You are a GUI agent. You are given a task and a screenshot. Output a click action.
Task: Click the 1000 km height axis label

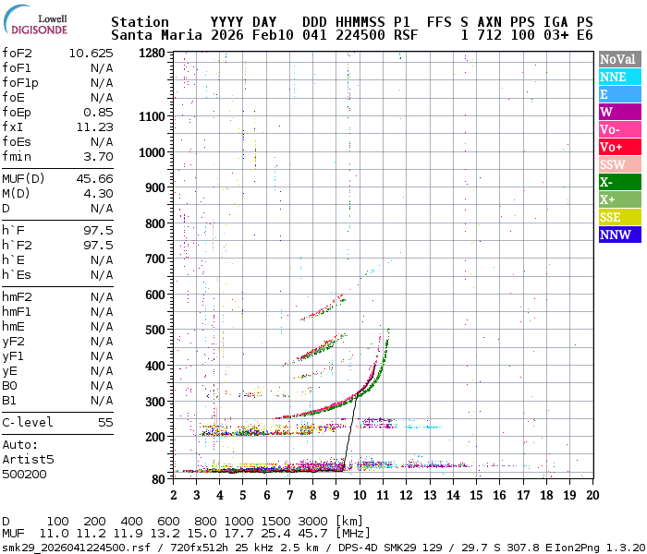[x=152, y=152]
